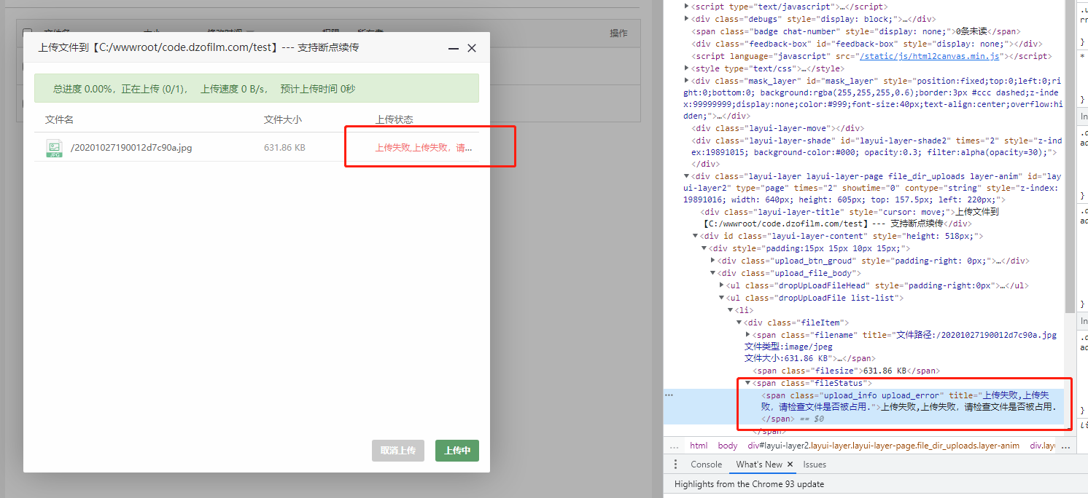The height and width of the screenshot is (498, 1088).
Task: Click the 文件大小 column header
Action: (283, 119)
